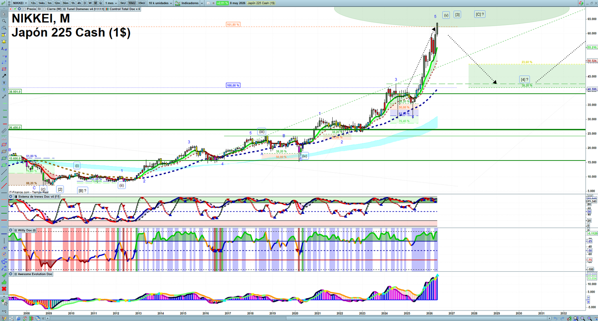Pick the thumbs-up symbol tool
598x321 pixels.
pos(4,282)
